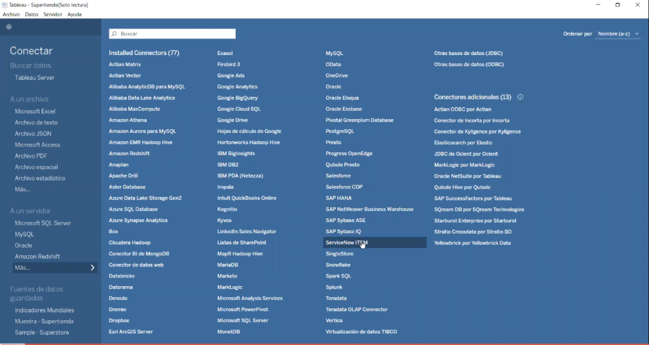This screenshot has width=649, height=345.
Task: Select the MariaDB connector
Action: (x=228, y=265)
